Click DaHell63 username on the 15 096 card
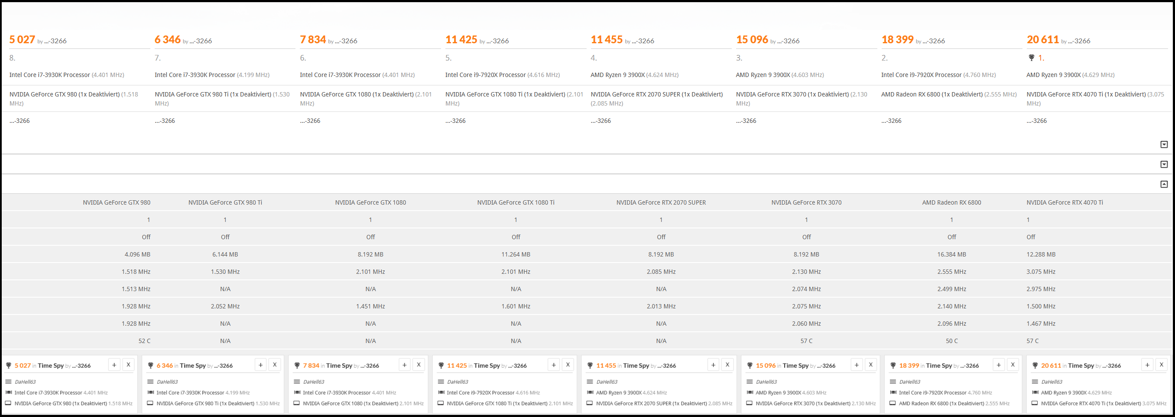Viewport: 1175px width, 417px height. point(766,382)
